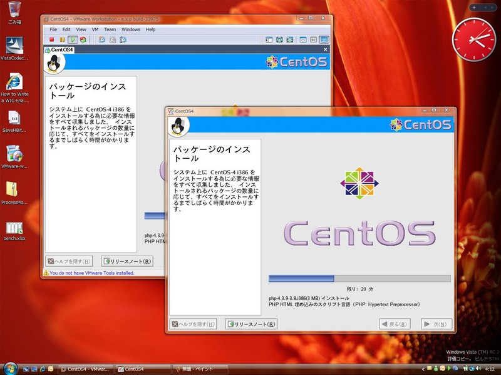Open the ごみ箱 recycle bin desktop icon
The height and width of the screenshot is (375, 501).
click(14, 13)
